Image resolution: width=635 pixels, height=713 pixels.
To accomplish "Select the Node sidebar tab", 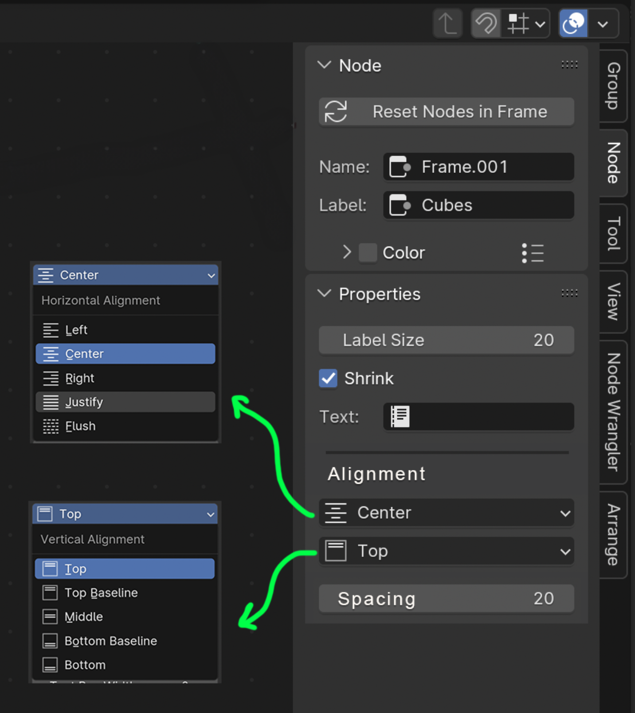I will pos(613,163).
